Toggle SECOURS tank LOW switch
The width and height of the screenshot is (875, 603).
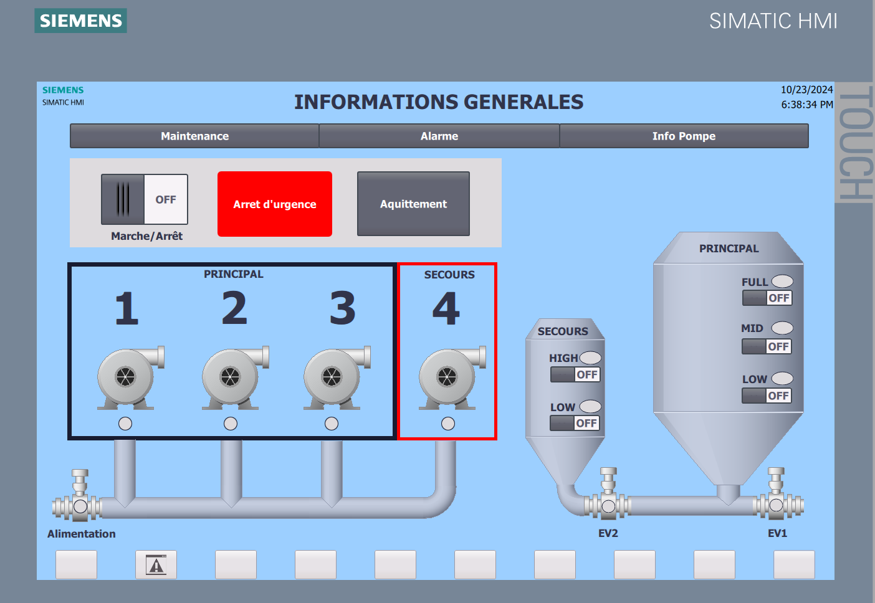[x=575, y=423]
